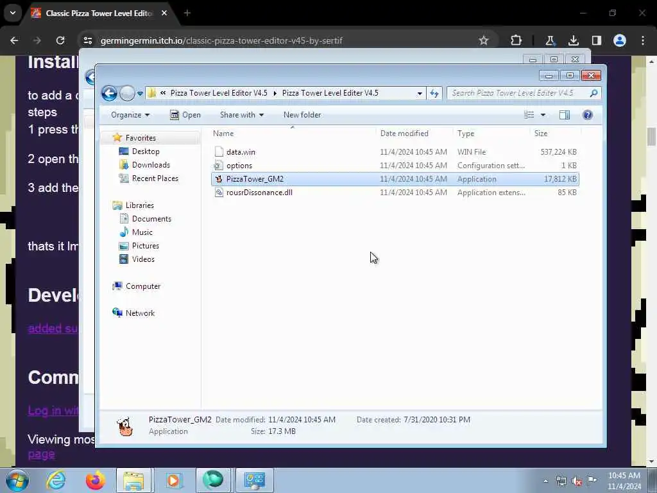Viewport: 657px width, 493px height.
Task: Click the Chrome address bar URL
Action: (221, 40)
